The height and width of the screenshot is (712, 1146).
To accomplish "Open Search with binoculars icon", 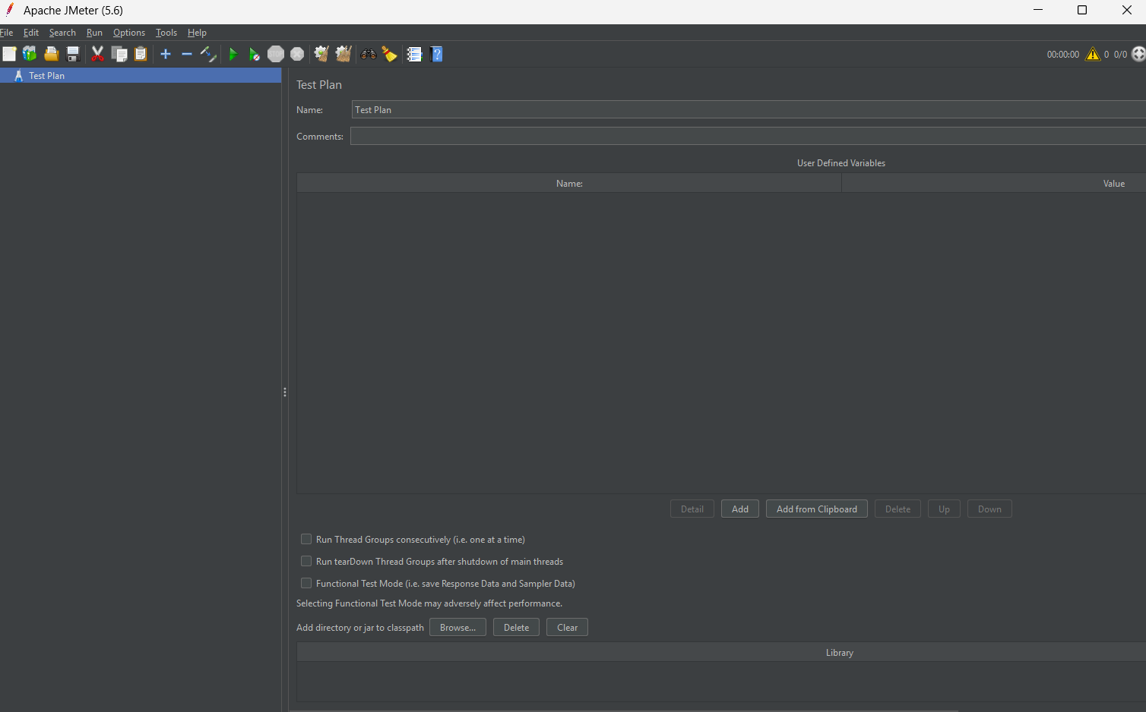I will pyautogui.click(x=369, y=54).
